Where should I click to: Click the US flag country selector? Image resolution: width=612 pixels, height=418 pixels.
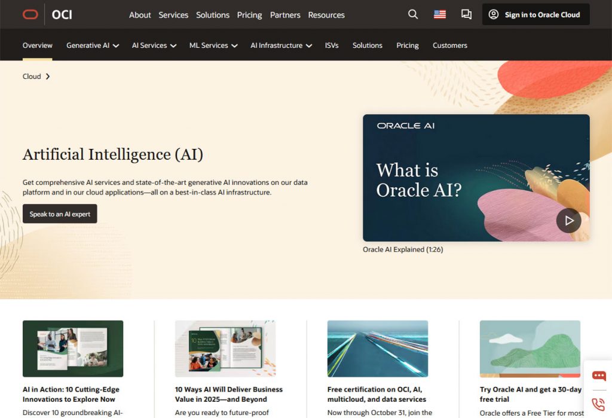[440, 14]
